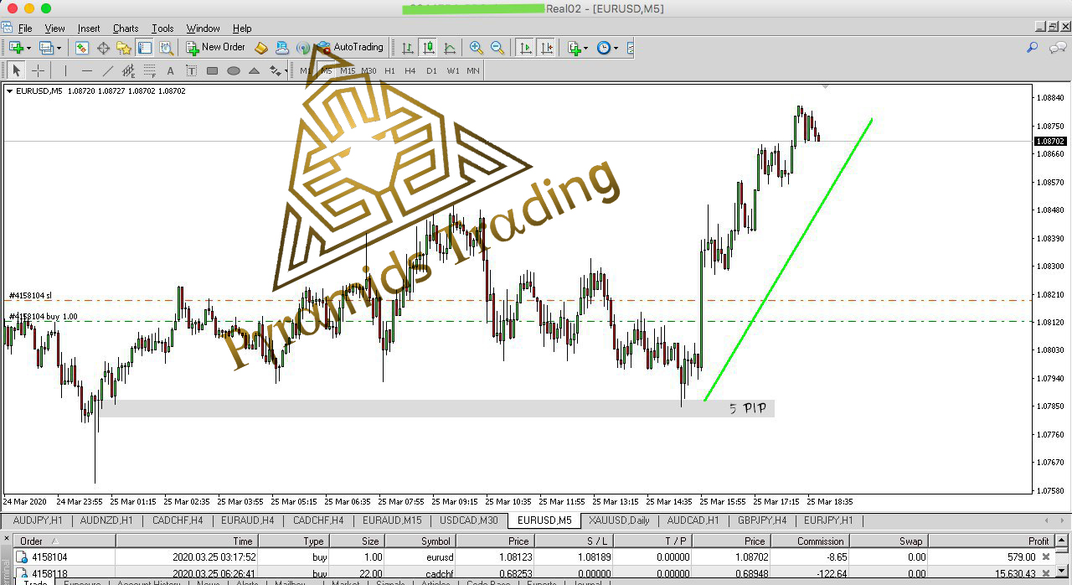The height and width of the screenshot is (585, 1072).
Task: Open the Profiles dropdown arrow
Action: click(59, 48)
